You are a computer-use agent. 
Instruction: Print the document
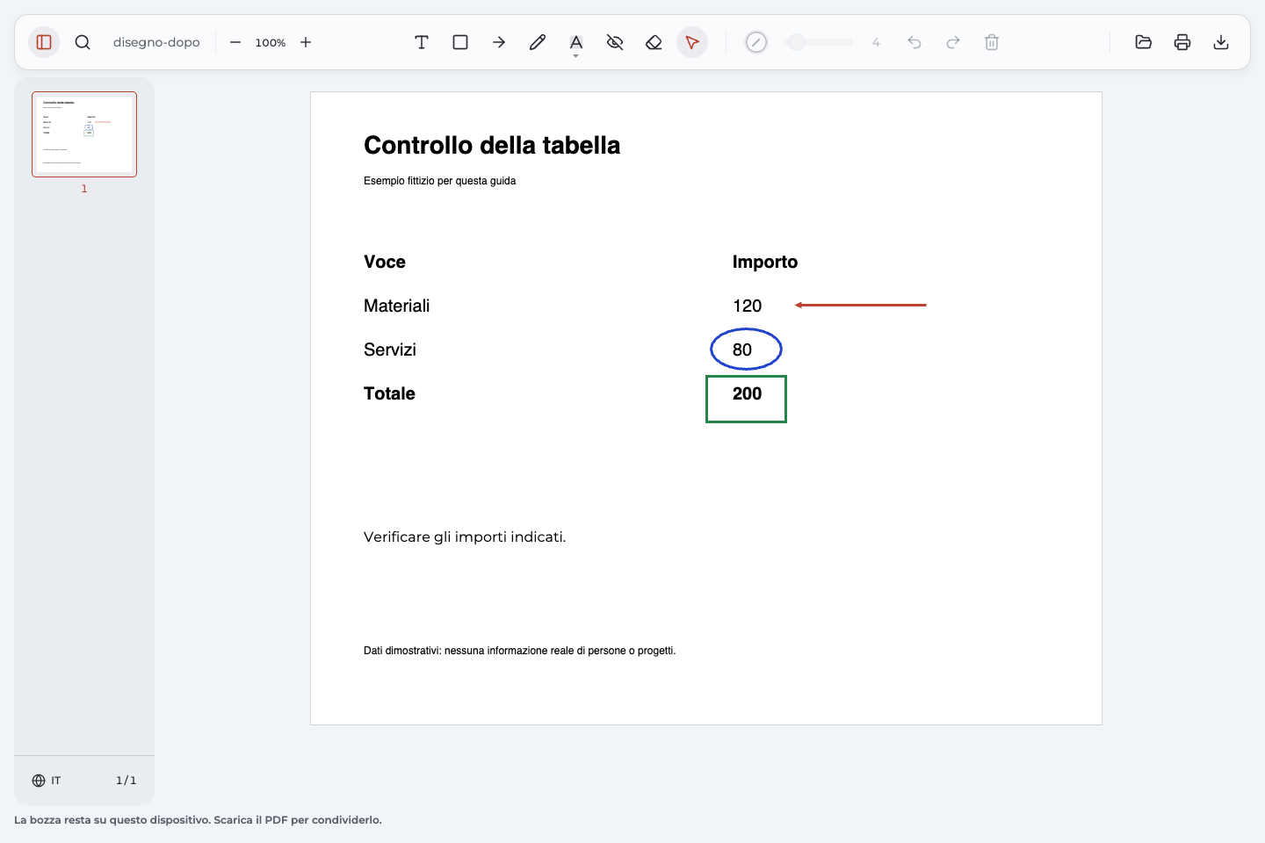pyautogui.click(x=1182, y=42)
